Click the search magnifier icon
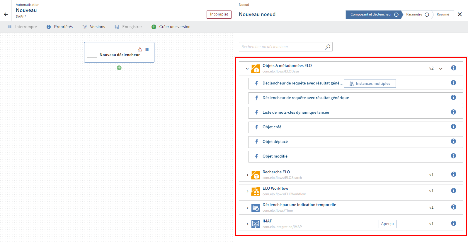The image size is (468, 242). pos(328,47)
